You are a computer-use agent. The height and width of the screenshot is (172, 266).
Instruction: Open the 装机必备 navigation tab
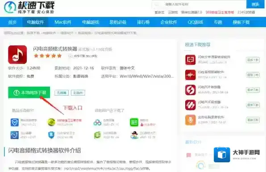pyautogui.click(x=118, y=22)
